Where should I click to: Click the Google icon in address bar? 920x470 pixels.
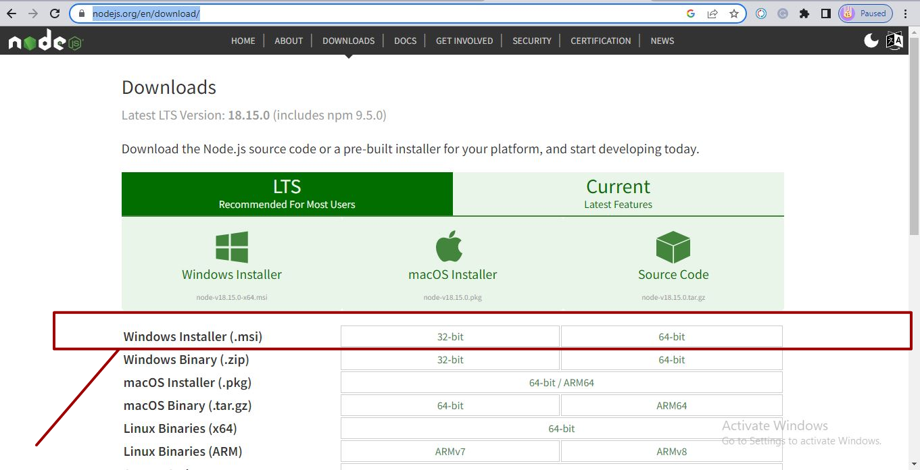691,14
